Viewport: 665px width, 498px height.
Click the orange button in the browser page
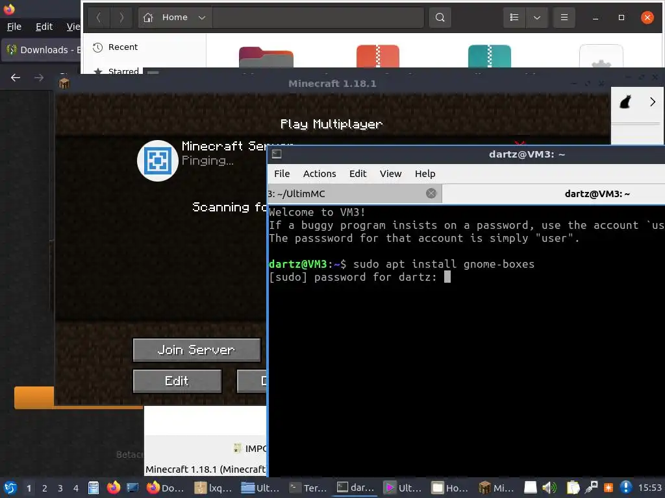(34, 397)
